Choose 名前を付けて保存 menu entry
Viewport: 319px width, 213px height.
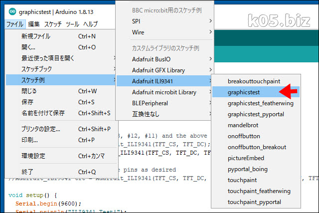coord(61,113)
